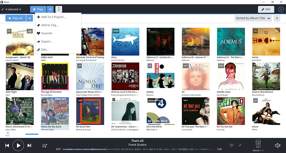The height and width of the screenshot is (153, 286).
Task: Select the Aladdin Sane album cover
Action: [x=231, y=76]
